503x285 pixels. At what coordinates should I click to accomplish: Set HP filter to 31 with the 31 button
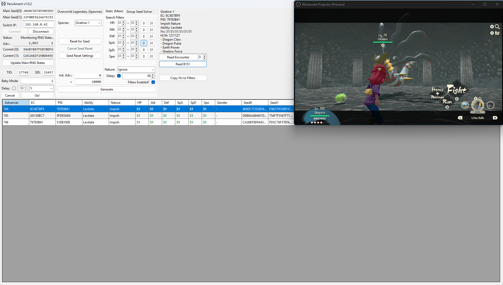click(151, 23)
